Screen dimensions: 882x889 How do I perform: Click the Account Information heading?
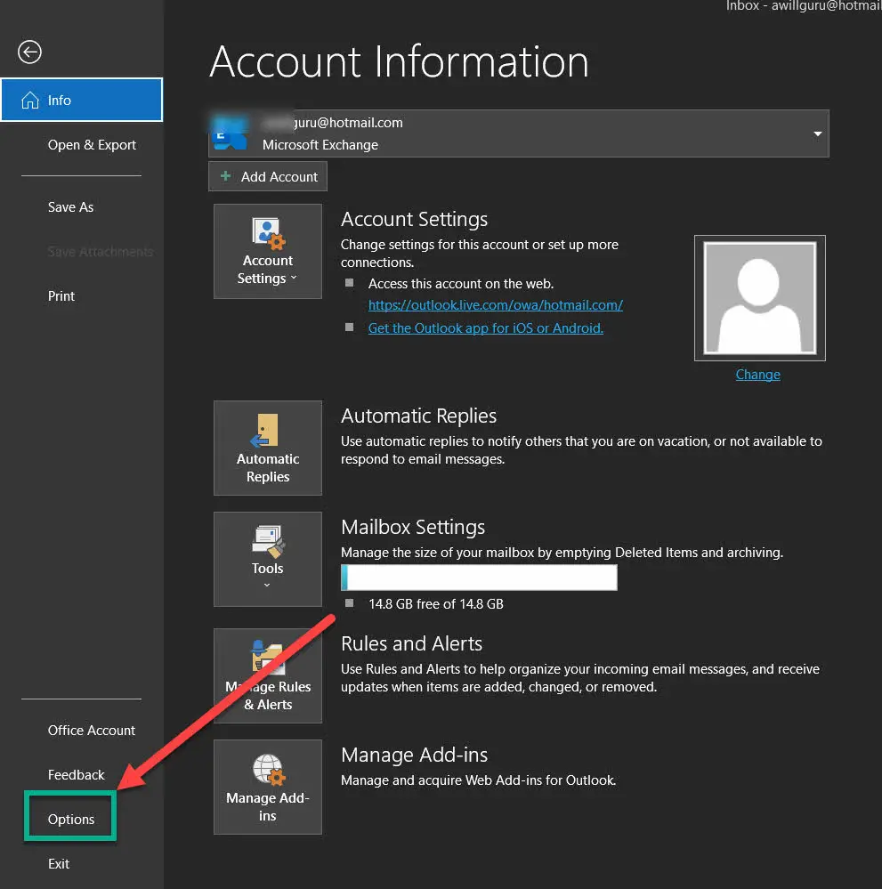pos(400,61)
